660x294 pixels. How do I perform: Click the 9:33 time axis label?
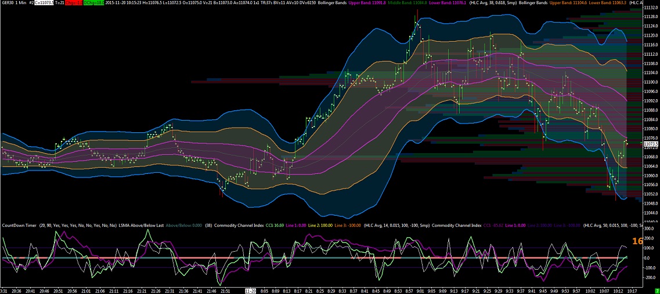coord(509,291)
